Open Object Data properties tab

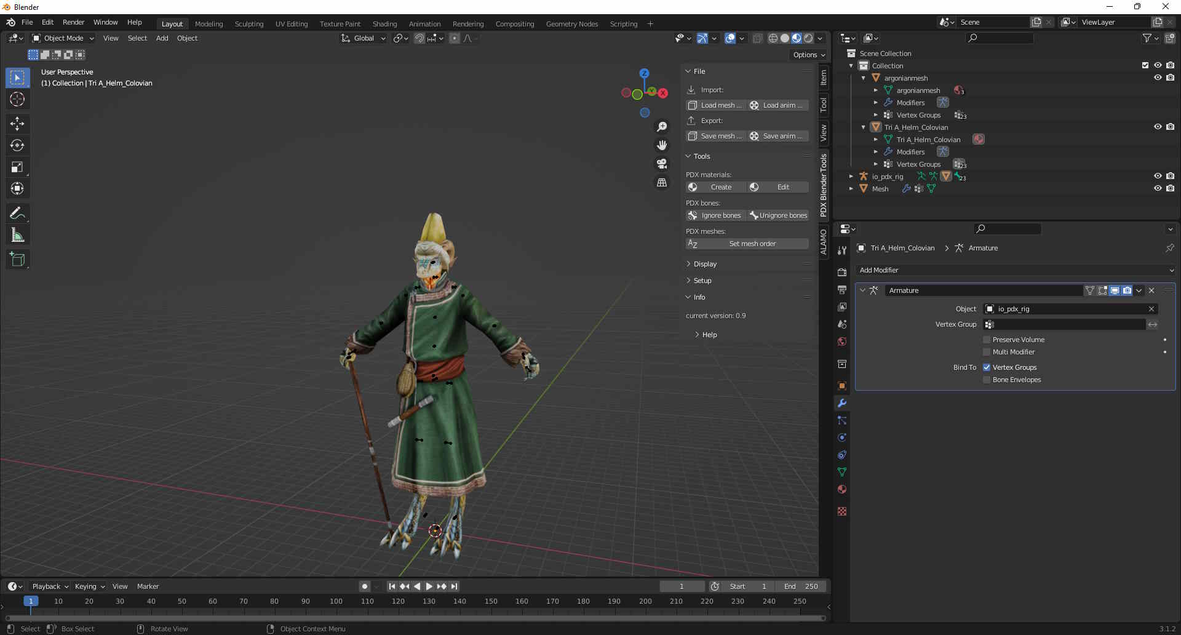(842, 472)
